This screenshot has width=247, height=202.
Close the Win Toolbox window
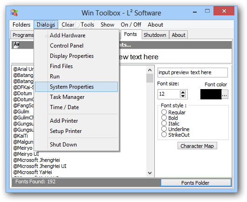point(224,11)
